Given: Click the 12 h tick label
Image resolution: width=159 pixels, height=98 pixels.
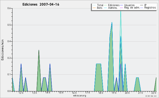Looking at the screenshot, I should click(x=21, y=93).
